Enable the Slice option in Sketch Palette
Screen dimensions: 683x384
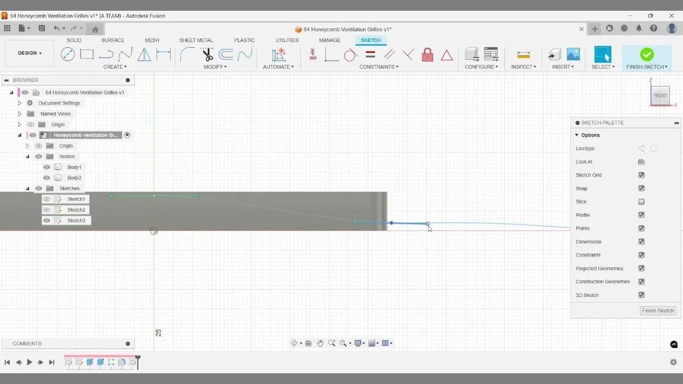click(x=641, y=201)
